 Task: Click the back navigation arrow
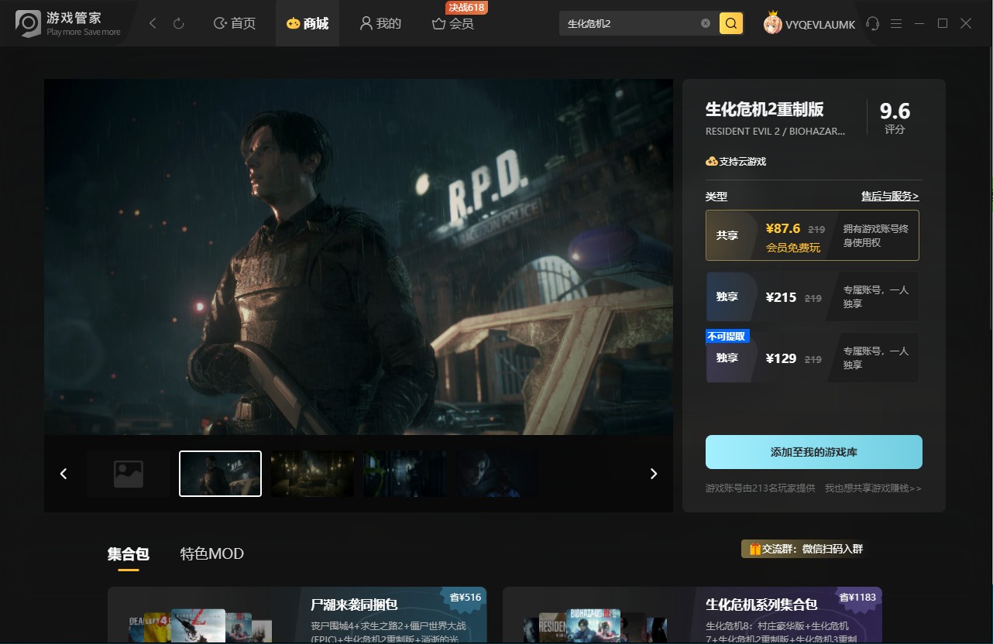pyautogui.click(x=153, y=24)
